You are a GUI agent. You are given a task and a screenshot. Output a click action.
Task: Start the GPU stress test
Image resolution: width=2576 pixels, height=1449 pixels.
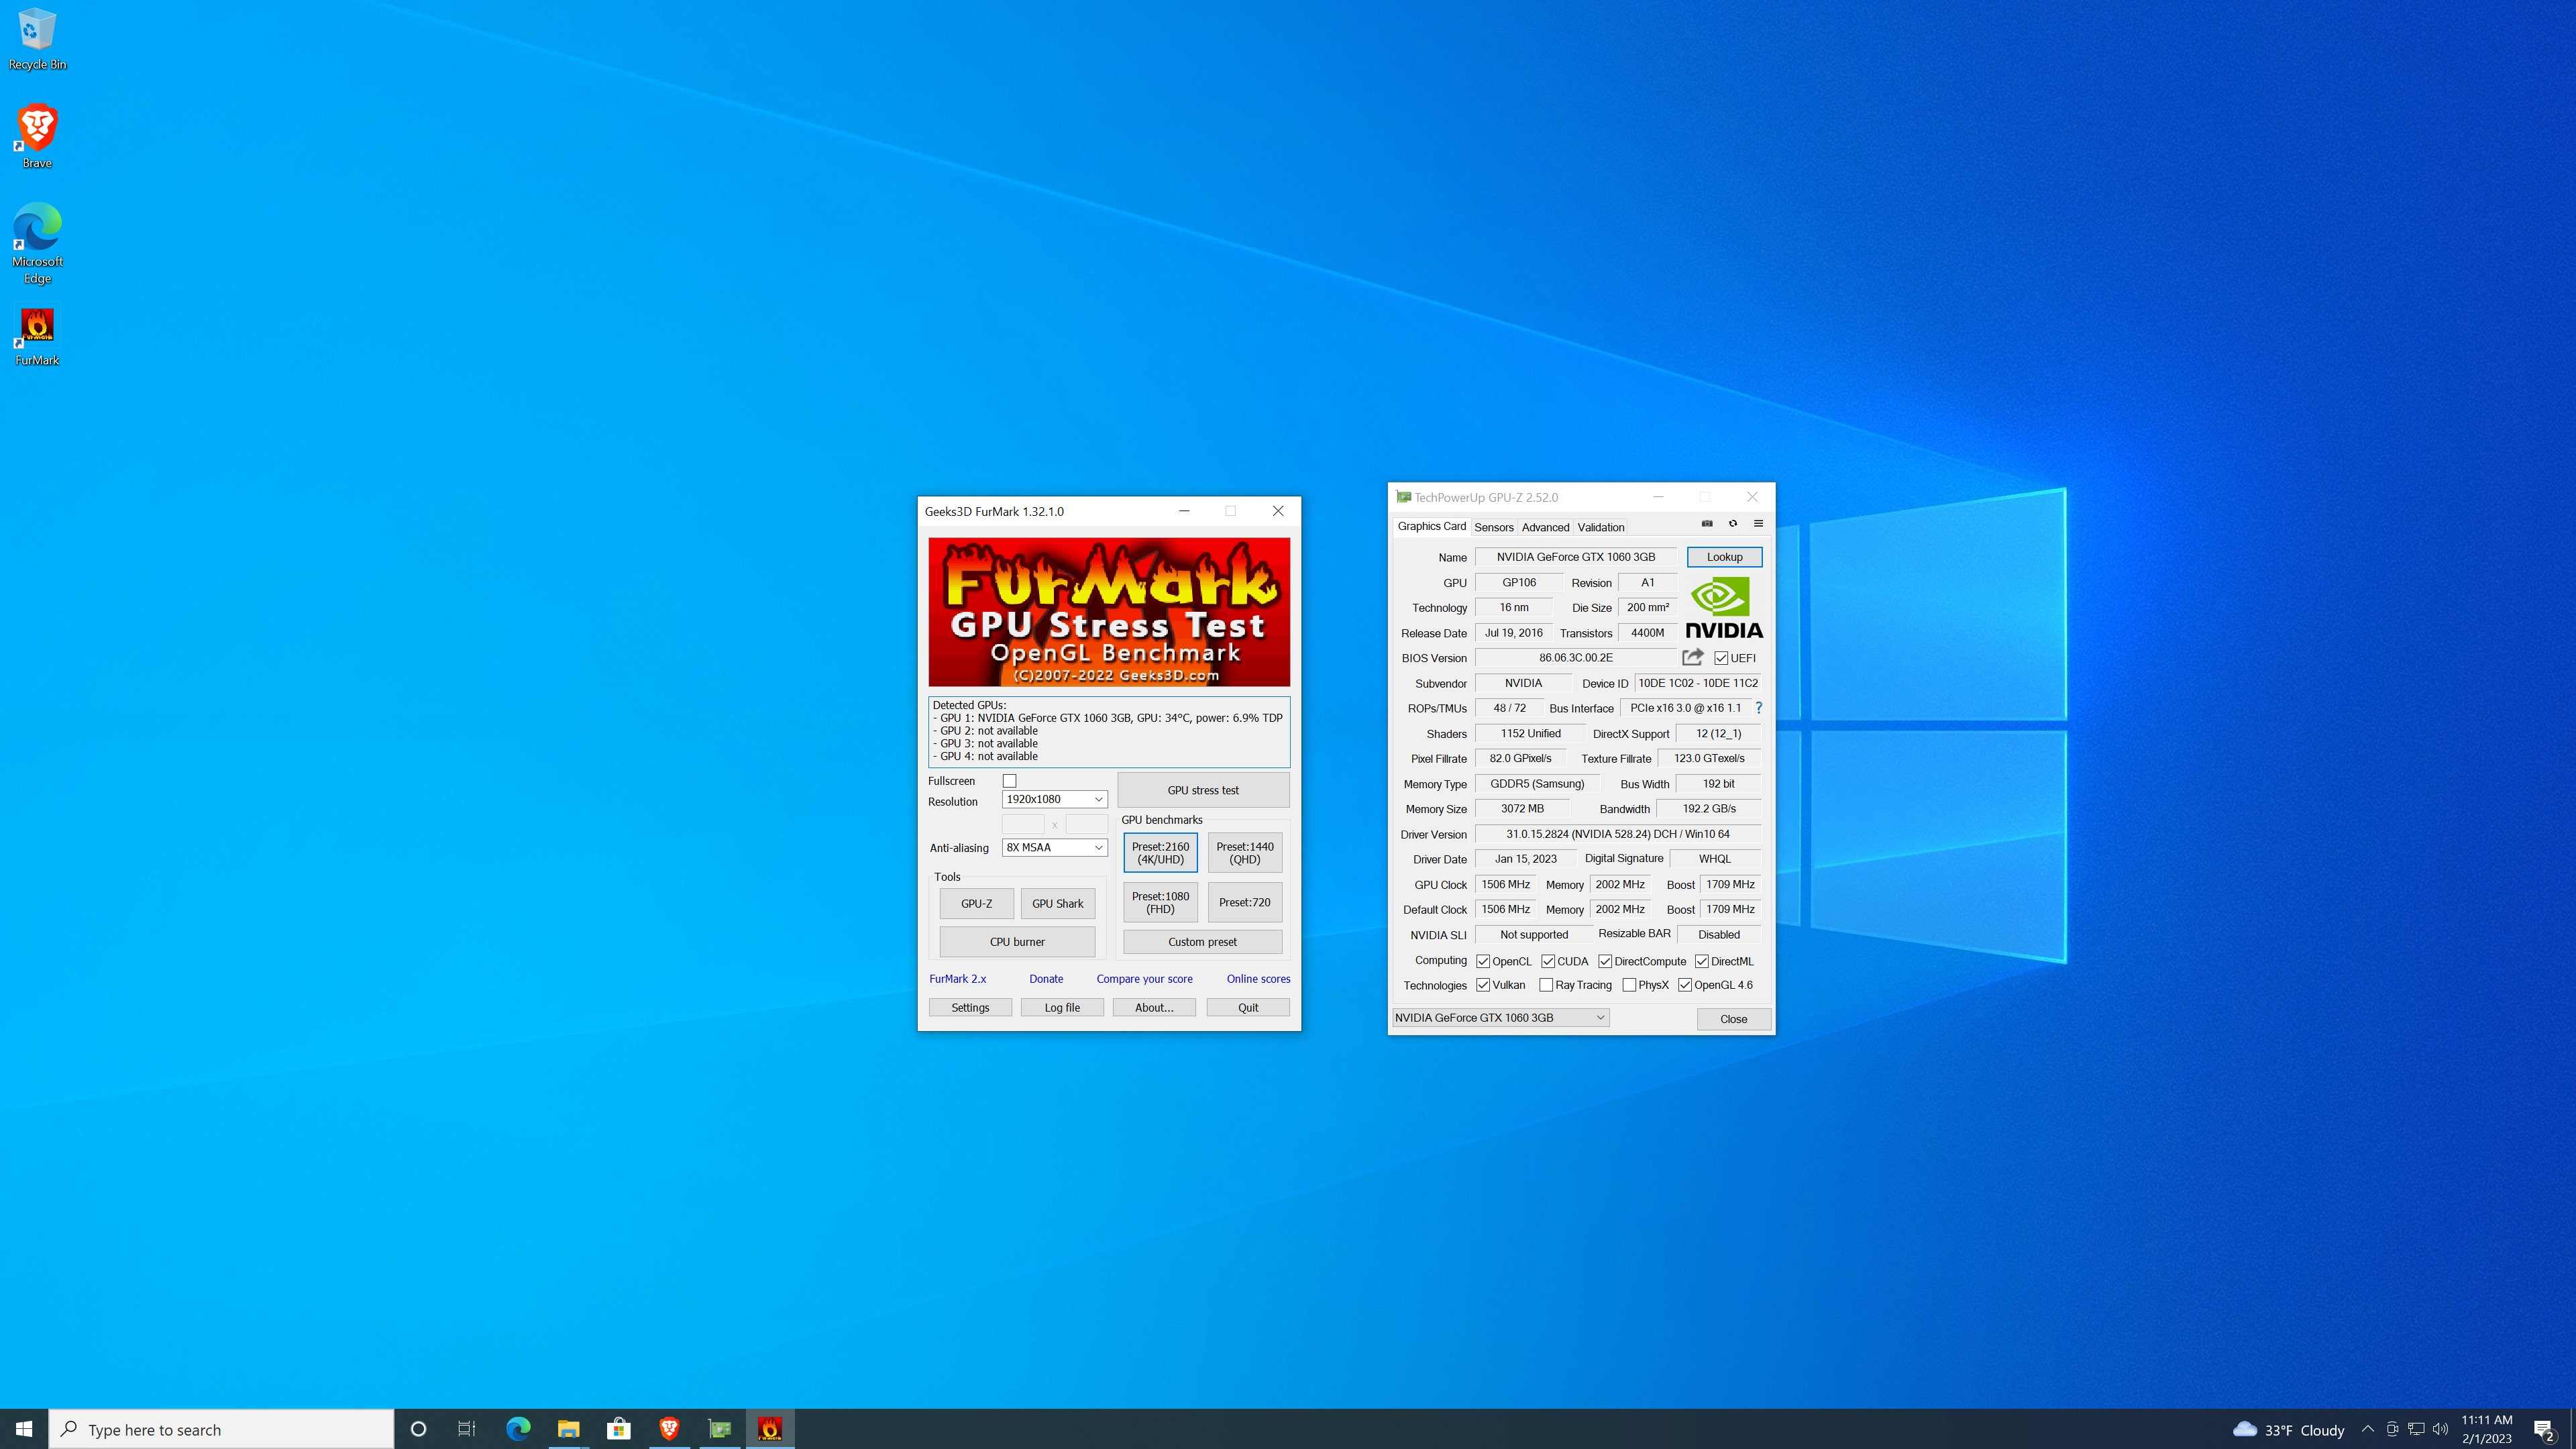click(x=1202, y=790)
